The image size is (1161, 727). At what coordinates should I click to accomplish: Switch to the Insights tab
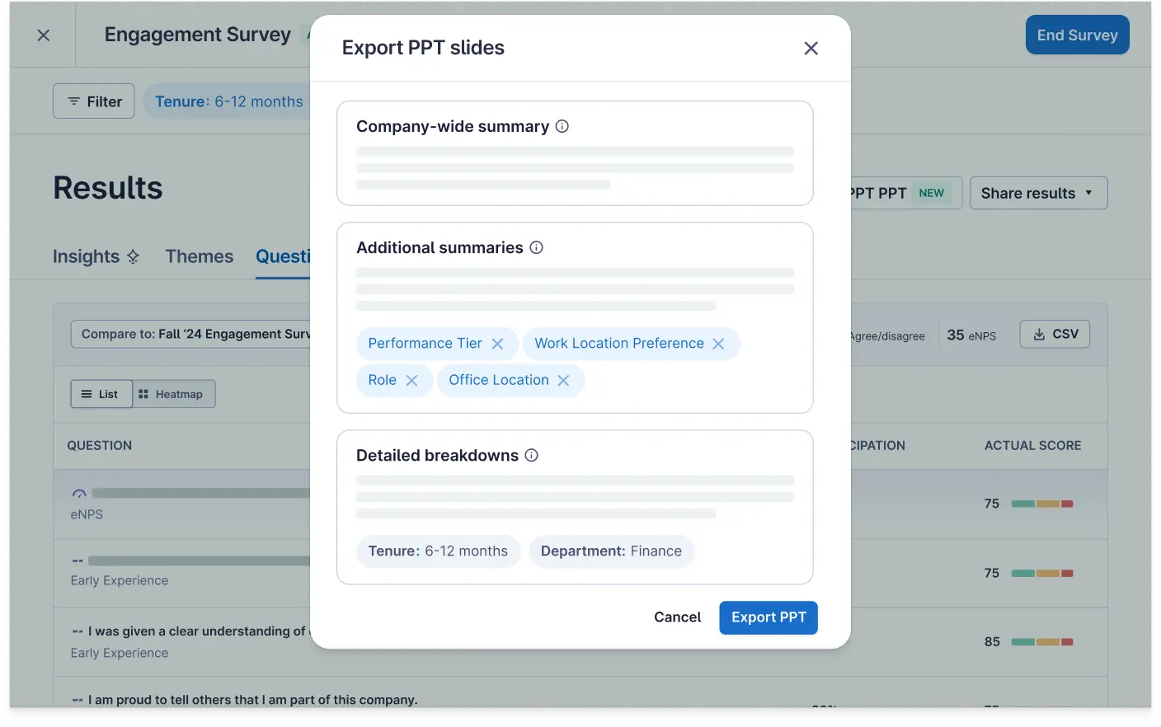(x=96, y=256)
